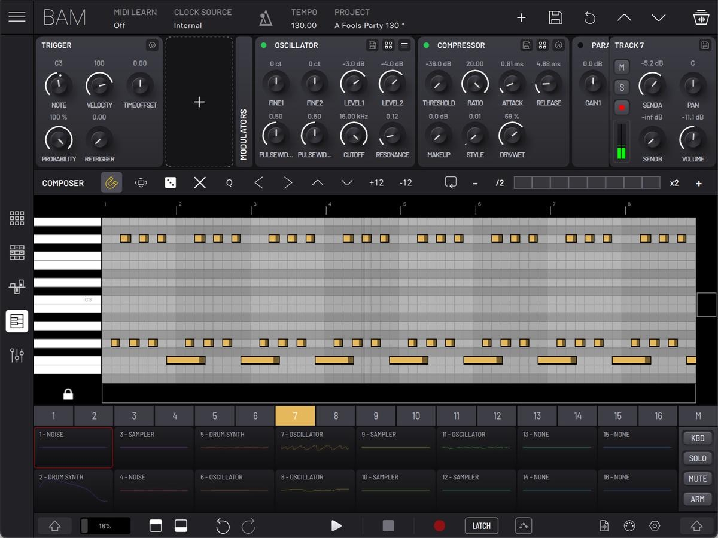Screen dimensions: 718x538
Task: Click the dice randomize icon in Composer
Action: (171, 183)
